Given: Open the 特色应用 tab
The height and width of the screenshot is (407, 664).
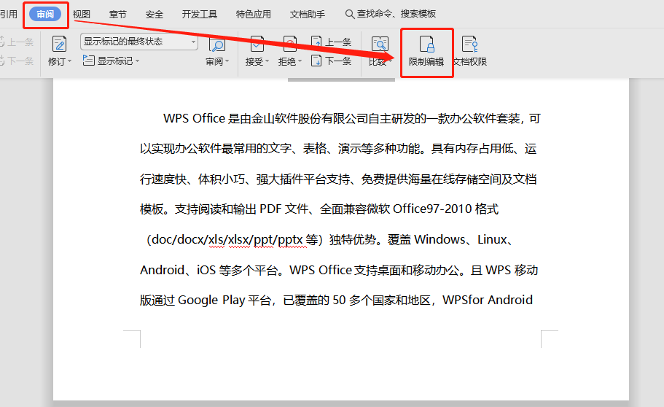Looking at the screenshot, I should point(253,14).
